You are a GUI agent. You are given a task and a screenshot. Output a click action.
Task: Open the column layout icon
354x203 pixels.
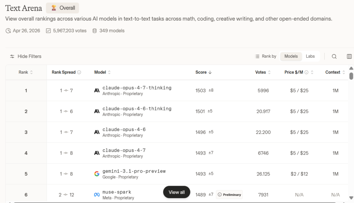click(349, 56)
